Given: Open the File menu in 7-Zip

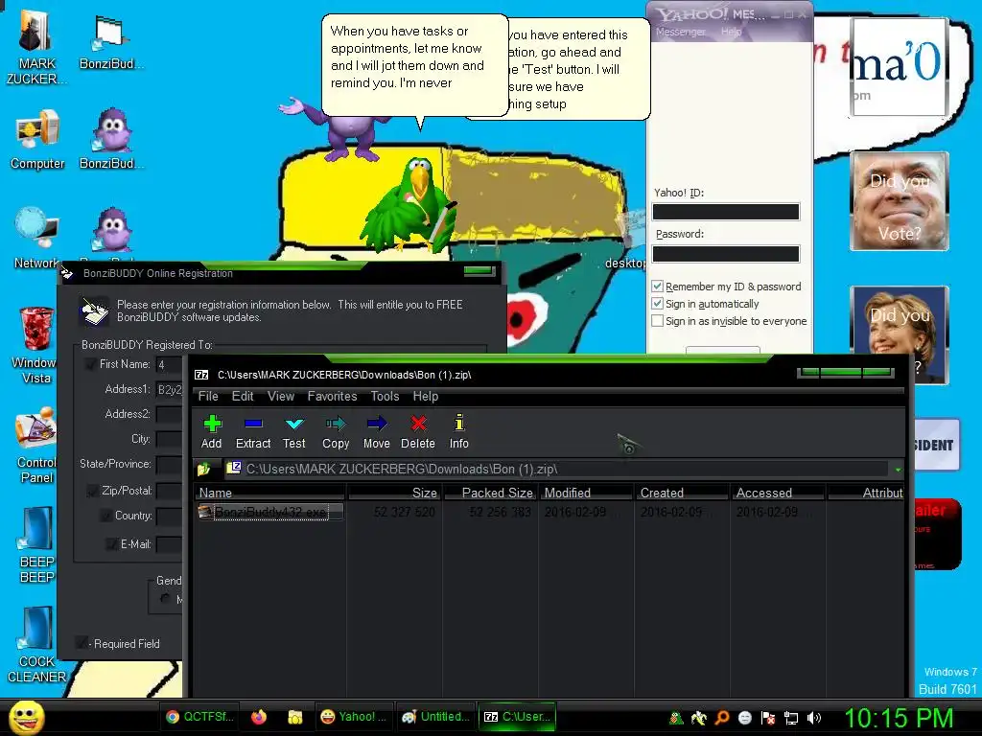Looking at the screenshot, I should tap(208, 396).
